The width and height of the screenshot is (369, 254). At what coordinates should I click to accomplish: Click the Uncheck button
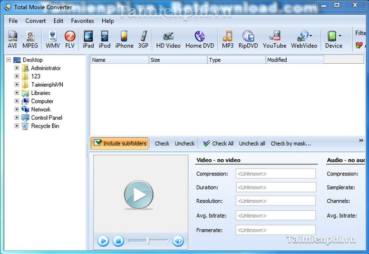click(x=184, y=143)
